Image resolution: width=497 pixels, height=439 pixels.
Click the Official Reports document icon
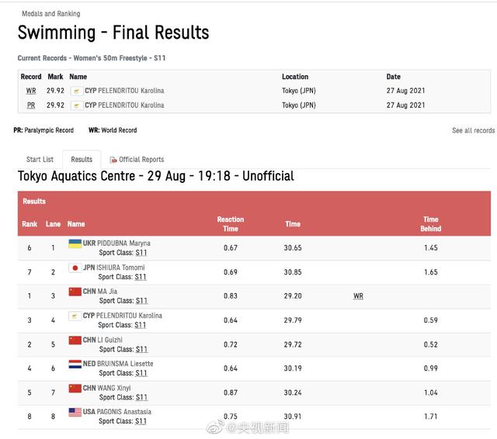pos(113,160)
